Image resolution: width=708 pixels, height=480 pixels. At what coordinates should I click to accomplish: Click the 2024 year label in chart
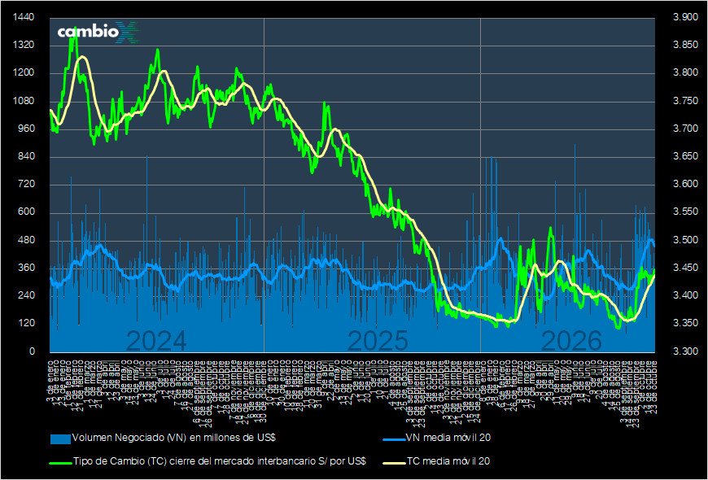pyautogui.click(x=156, y=341)
